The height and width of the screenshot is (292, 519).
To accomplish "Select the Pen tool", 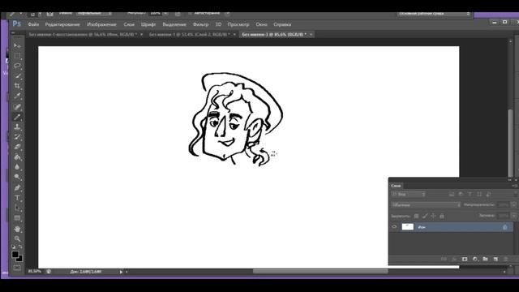I will click(17, 187).
